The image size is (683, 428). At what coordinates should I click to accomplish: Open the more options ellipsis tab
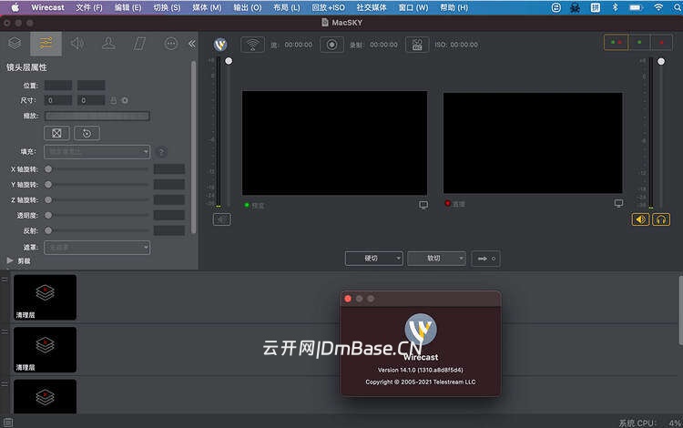(171, 43)
